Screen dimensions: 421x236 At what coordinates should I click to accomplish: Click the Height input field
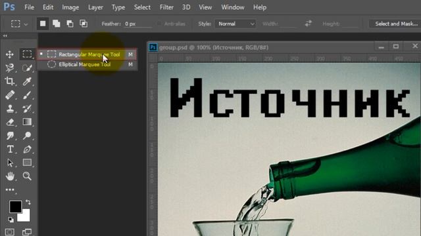[349, 24]
